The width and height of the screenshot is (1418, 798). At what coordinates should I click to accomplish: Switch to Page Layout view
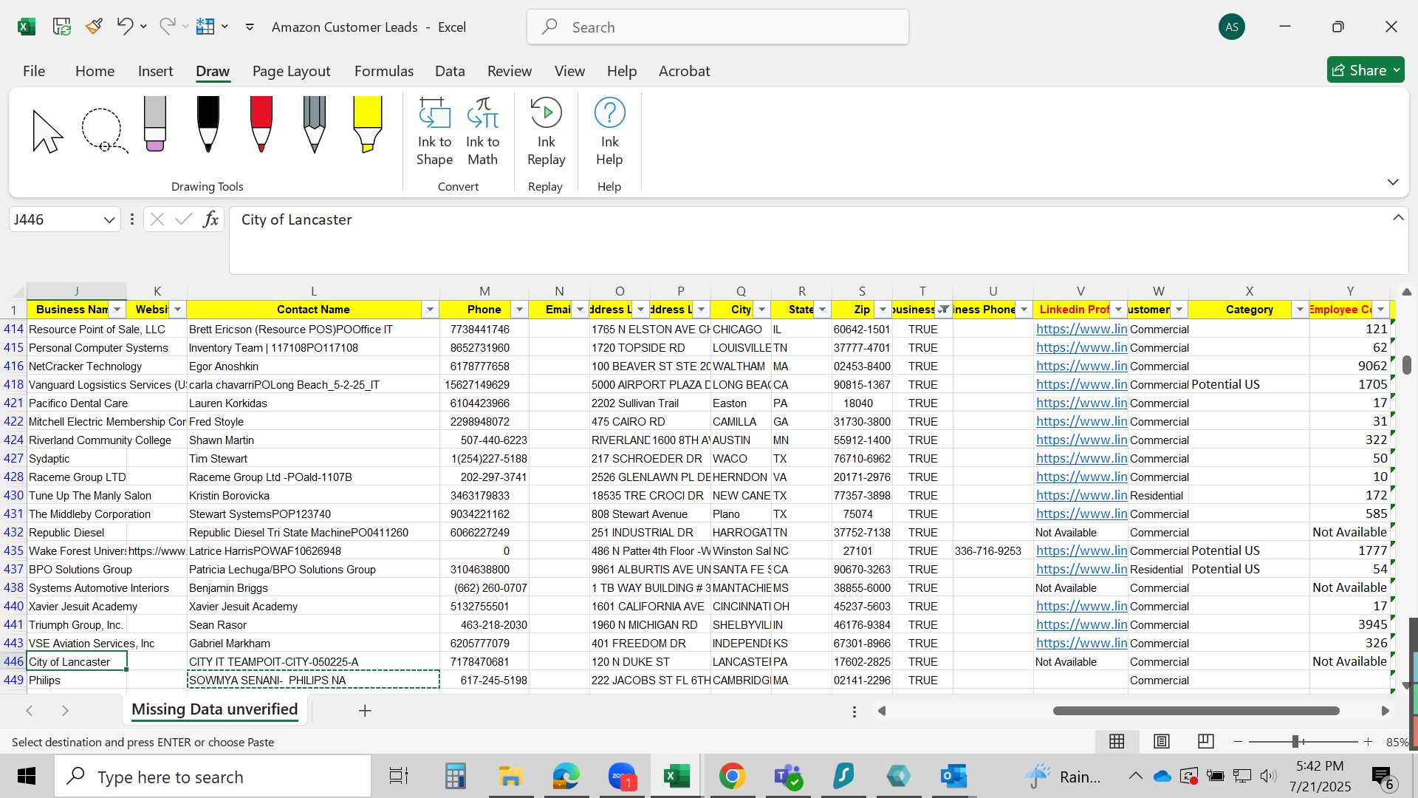[1162, 741]
